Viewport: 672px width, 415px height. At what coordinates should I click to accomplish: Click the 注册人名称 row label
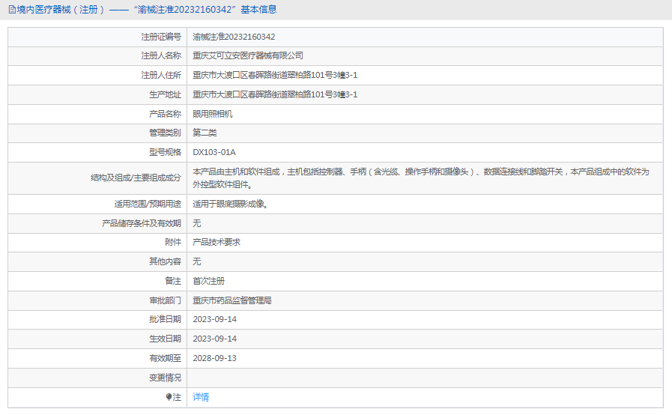point(161,55)
